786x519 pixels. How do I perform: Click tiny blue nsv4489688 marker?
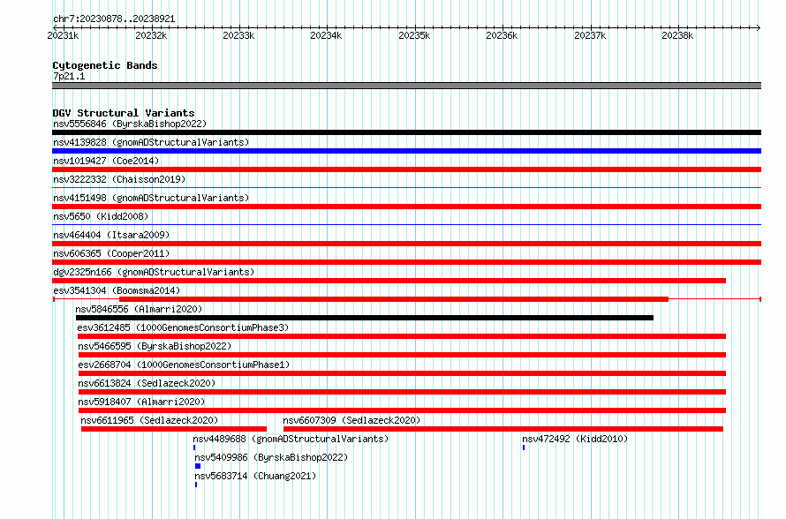click(x=194, y=448)
